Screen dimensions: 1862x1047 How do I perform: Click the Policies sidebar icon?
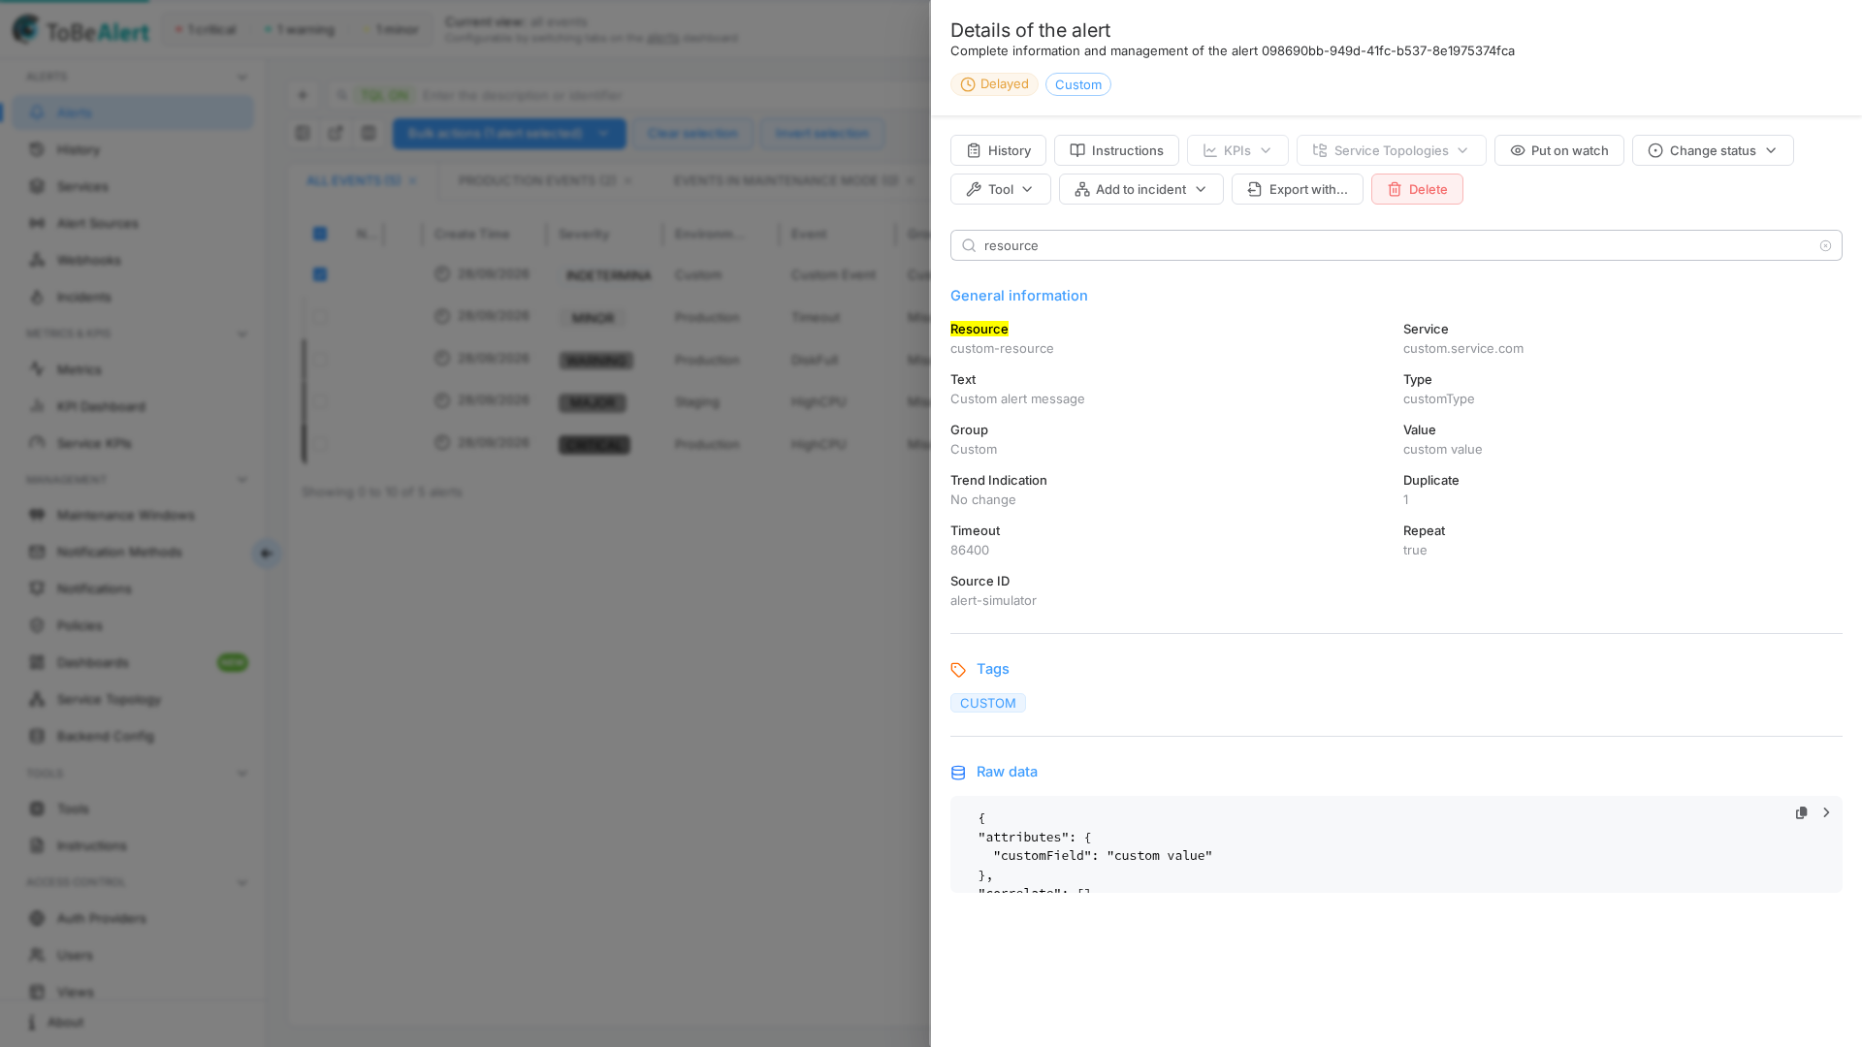coord(37,625)
